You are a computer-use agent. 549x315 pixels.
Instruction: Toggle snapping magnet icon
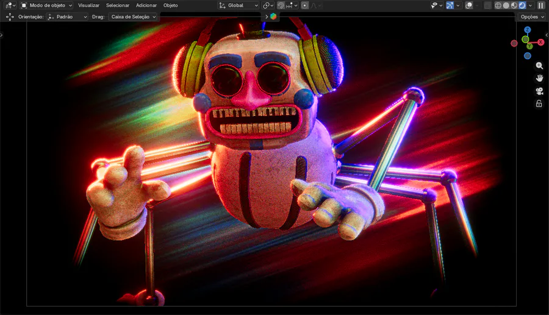pos(281,5)
